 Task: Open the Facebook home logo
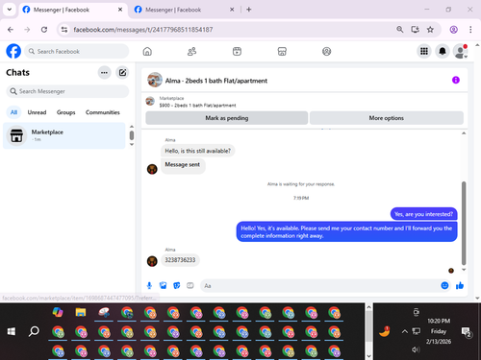(x=13, y=51)
